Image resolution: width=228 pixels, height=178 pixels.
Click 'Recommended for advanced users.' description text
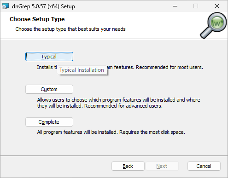pos(123,106)
